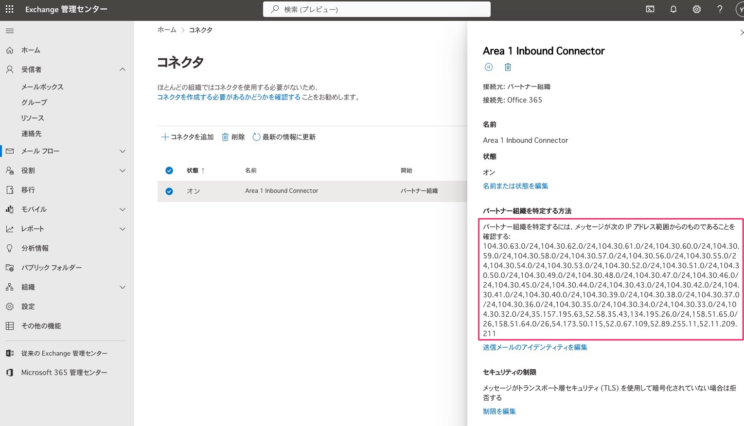
Task: Click the 検索 (プレビュー) search field
Action: tap(377, 9)
